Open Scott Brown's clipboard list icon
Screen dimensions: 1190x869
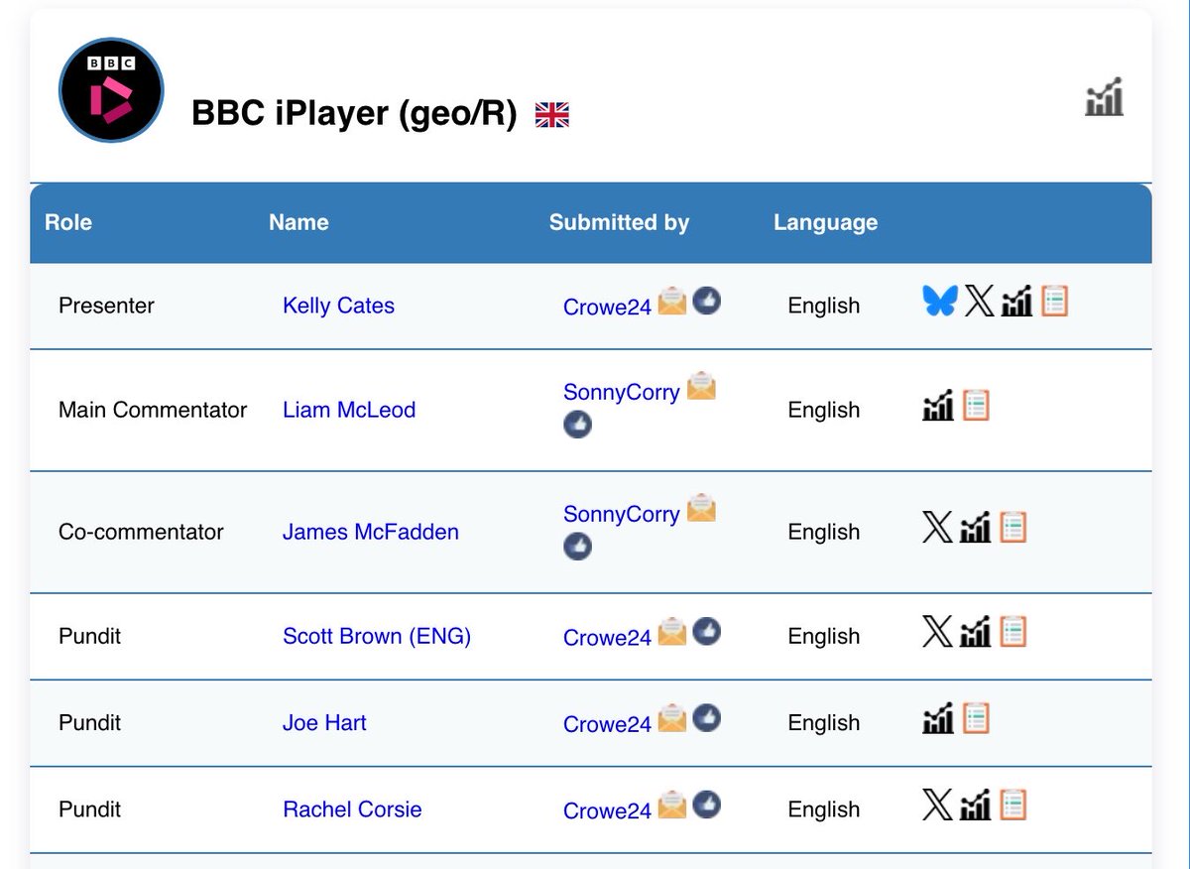point(1012,631)
